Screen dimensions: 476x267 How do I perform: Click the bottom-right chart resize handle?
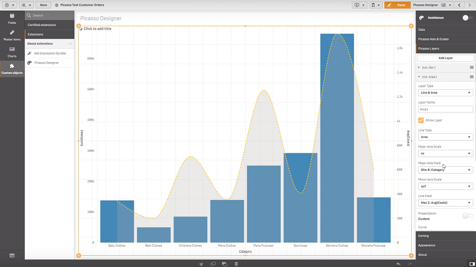[411, 255]
